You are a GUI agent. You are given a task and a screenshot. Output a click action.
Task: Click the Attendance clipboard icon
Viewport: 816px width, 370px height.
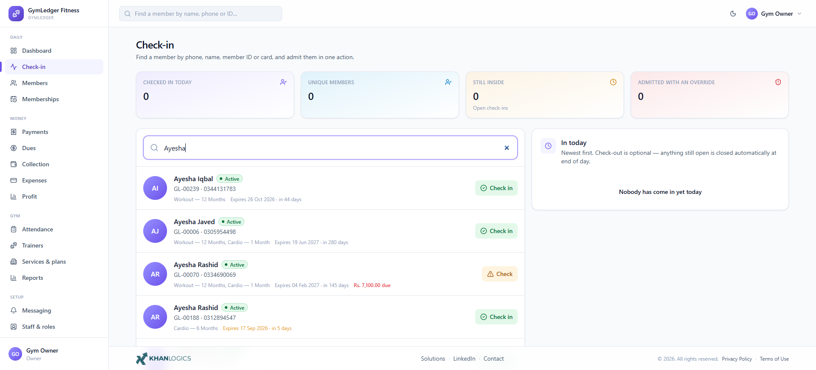(x=14, y=229)
